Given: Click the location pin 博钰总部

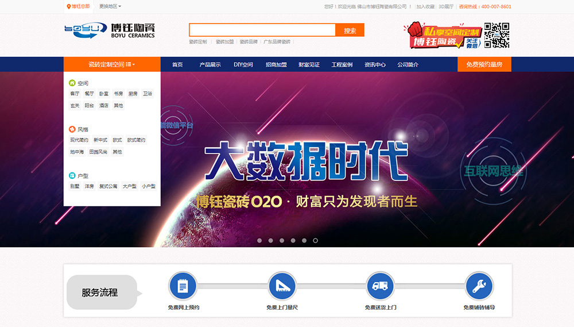Looking at the screenshot, I should 78,6.
